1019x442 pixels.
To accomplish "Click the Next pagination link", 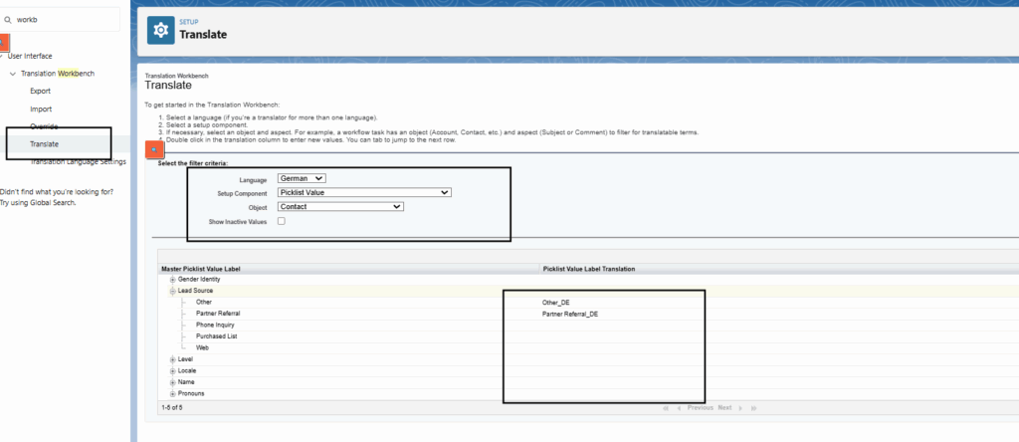I will pos(724,407).
